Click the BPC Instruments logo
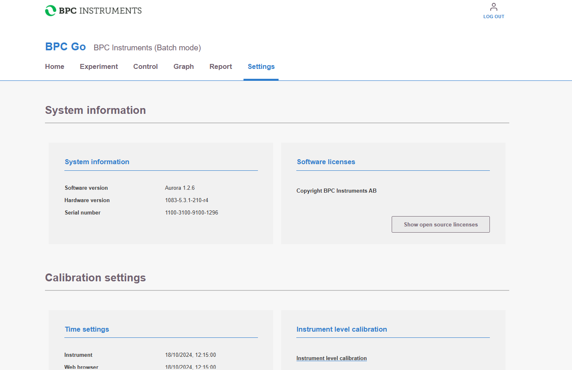Viewport: 572px width, 370px height. [93, 11]
